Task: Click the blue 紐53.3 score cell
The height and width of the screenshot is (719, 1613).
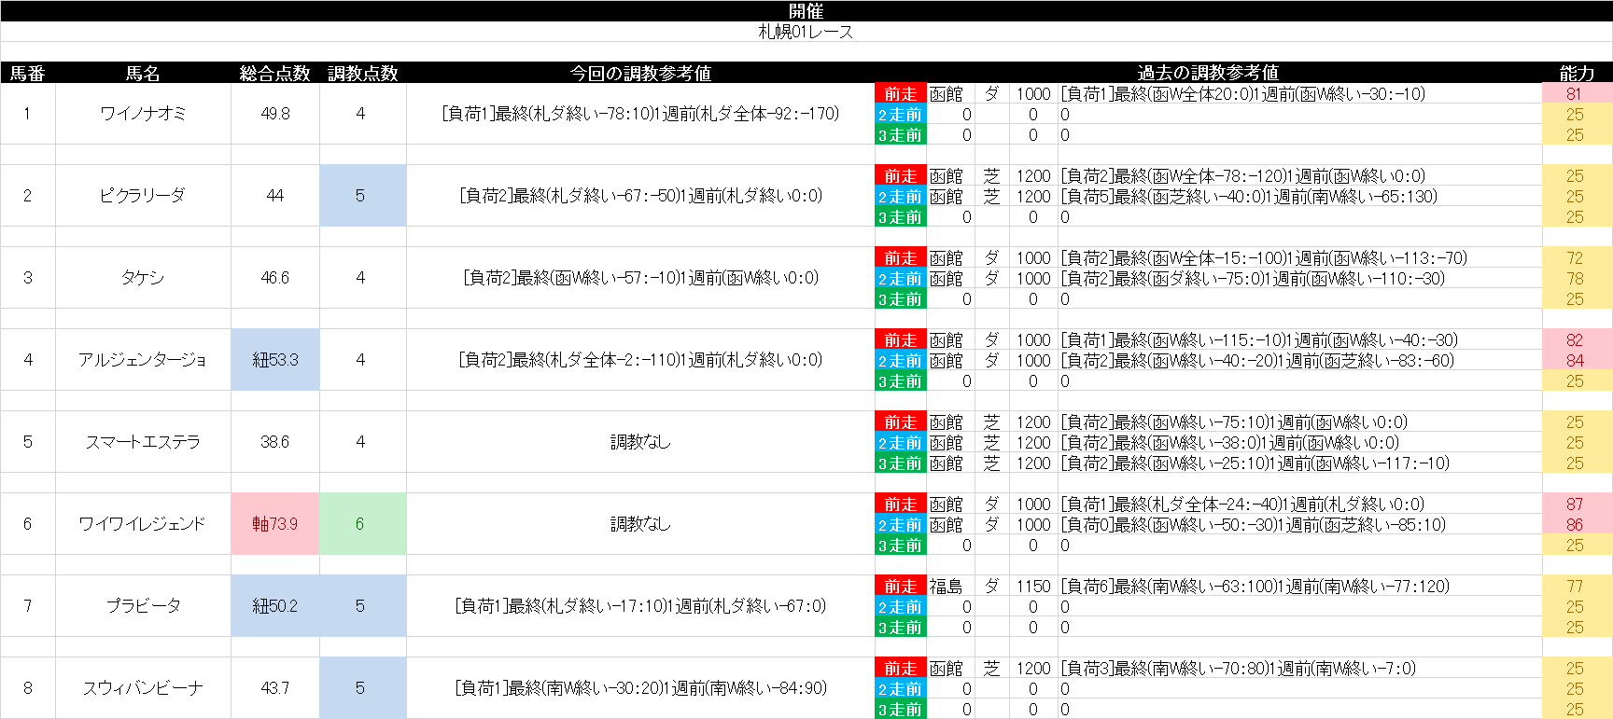Action: 274,360
